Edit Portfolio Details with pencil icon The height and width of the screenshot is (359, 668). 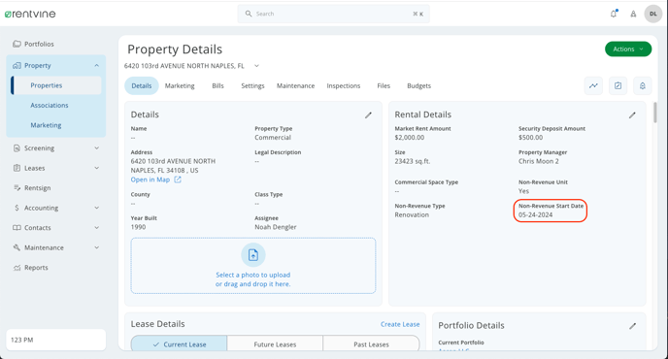[632, 326]
